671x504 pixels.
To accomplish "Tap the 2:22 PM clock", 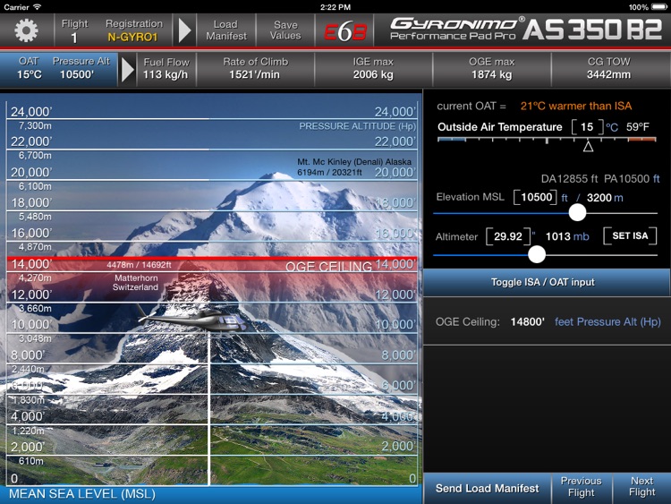I will (335, 7).
